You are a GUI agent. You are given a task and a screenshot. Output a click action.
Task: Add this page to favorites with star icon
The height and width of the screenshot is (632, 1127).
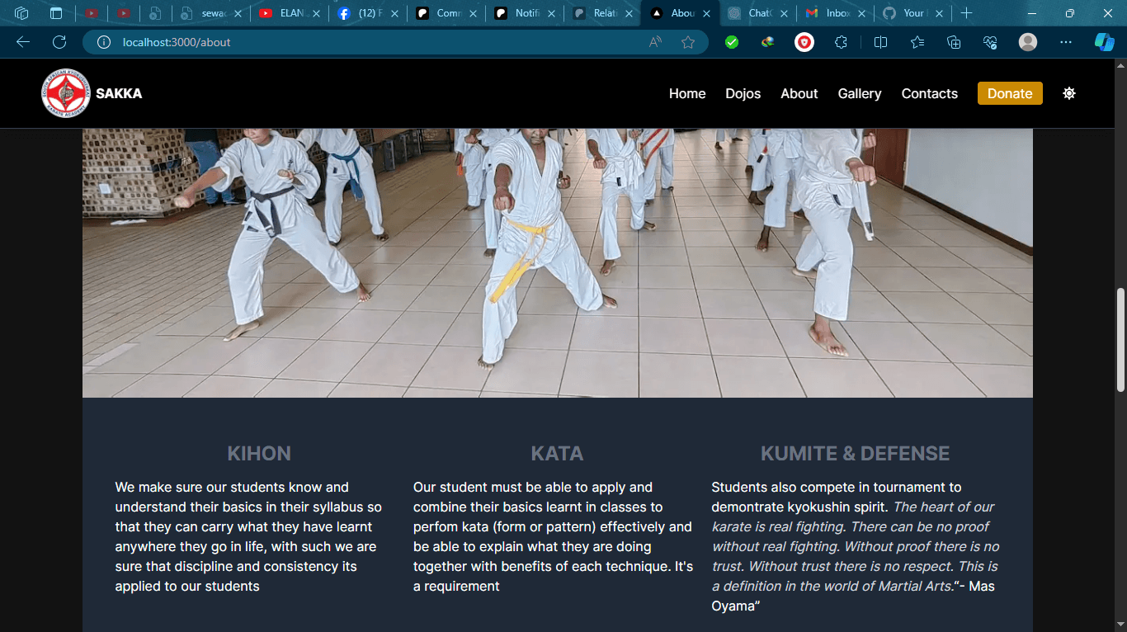688,42
